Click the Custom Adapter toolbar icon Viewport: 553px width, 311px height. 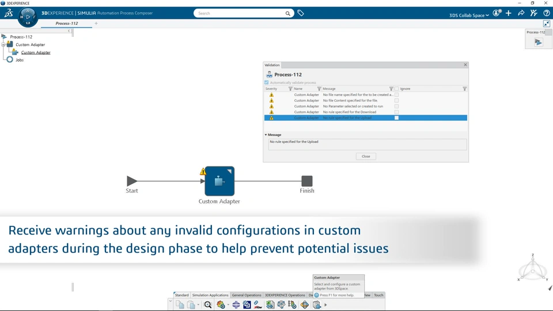click(x=317, y=305)
